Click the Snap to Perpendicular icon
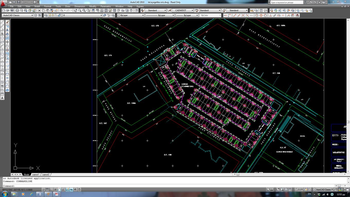350x197 pixels. (x=270, y=15)
